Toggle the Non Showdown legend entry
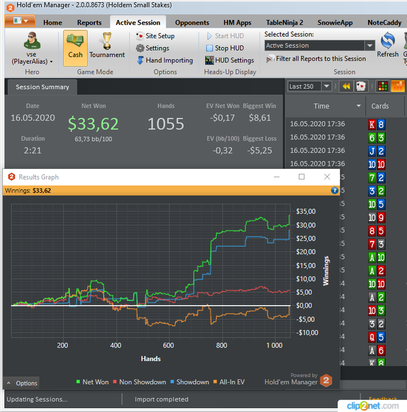407x412 pixels. click(140, 382)
